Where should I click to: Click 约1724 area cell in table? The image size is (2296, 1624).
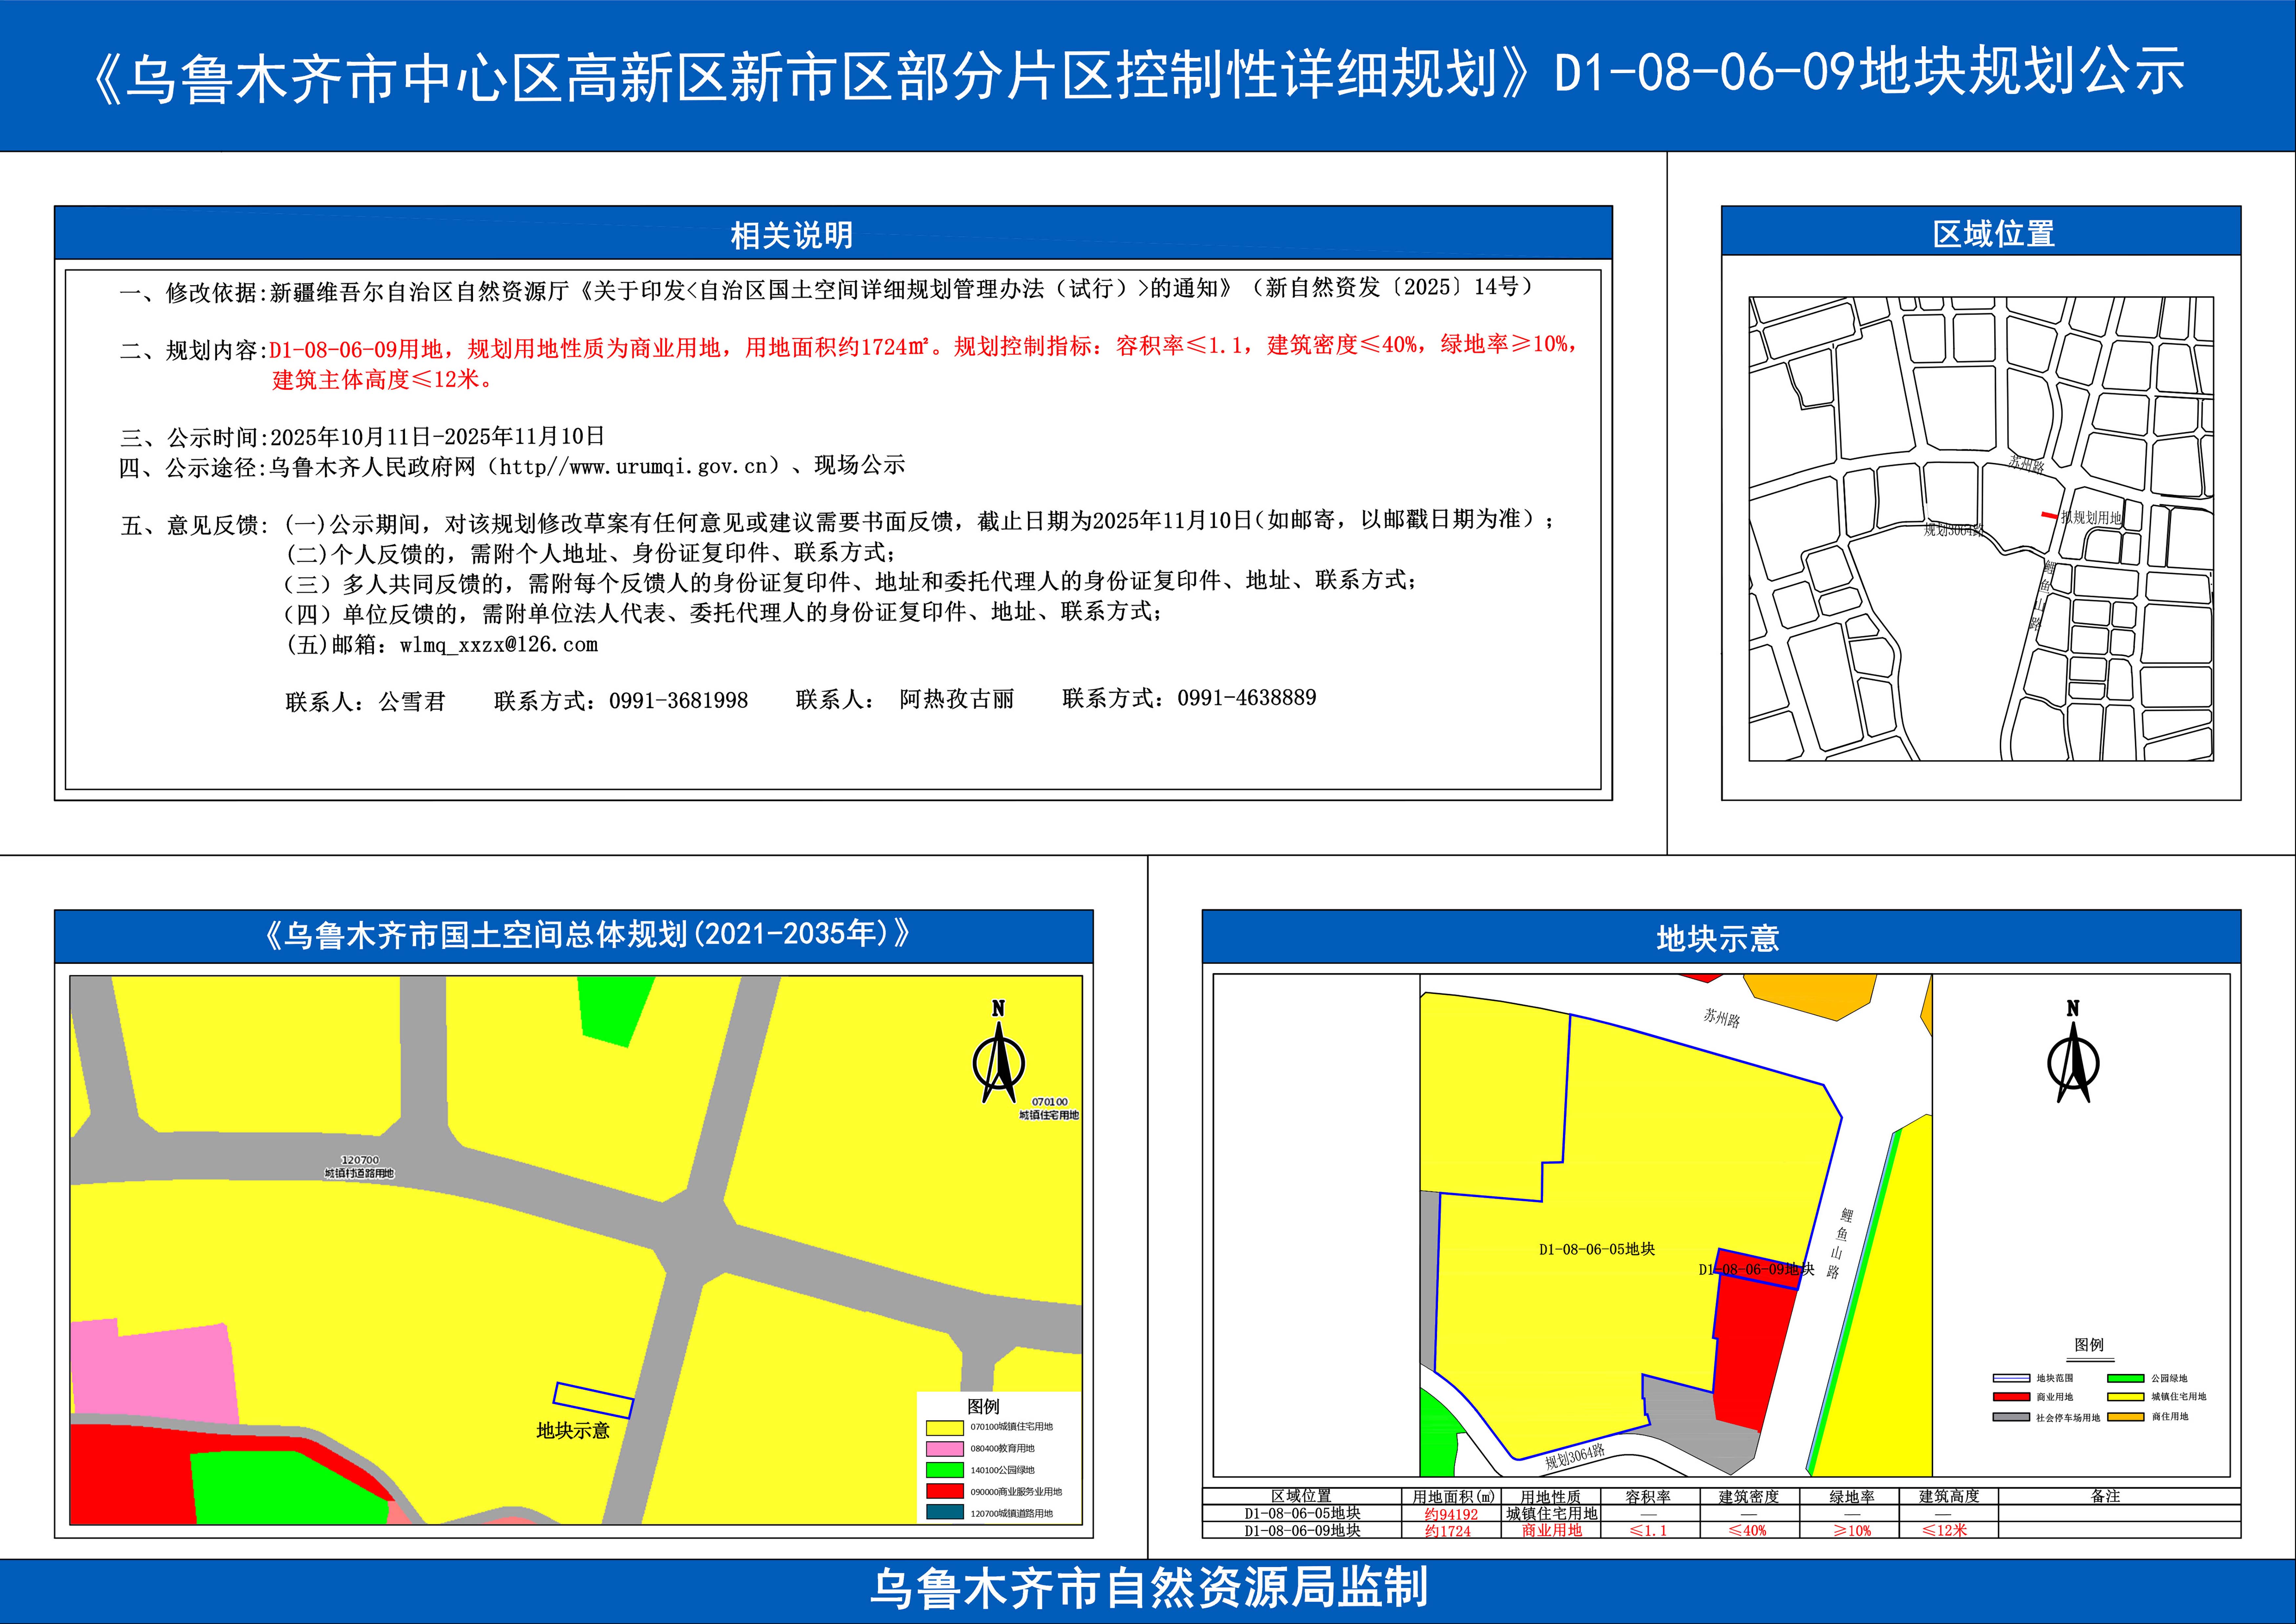point(1448,1531)
